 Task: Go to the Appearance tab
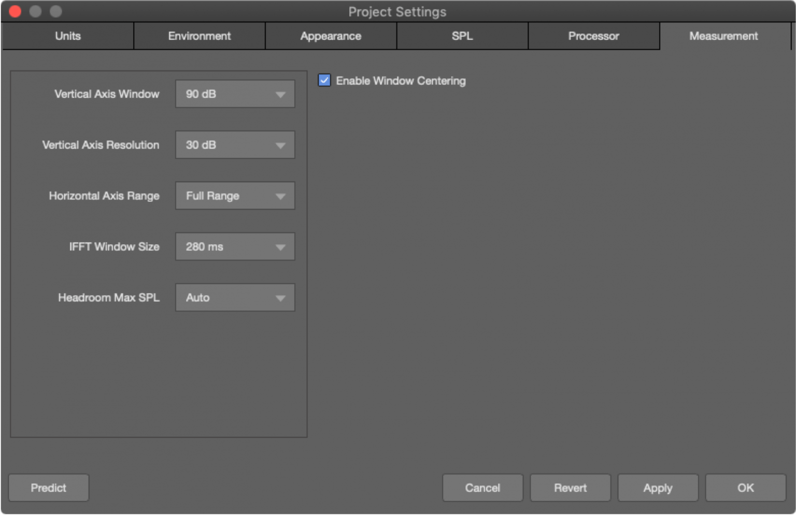(x=331, y=36)
